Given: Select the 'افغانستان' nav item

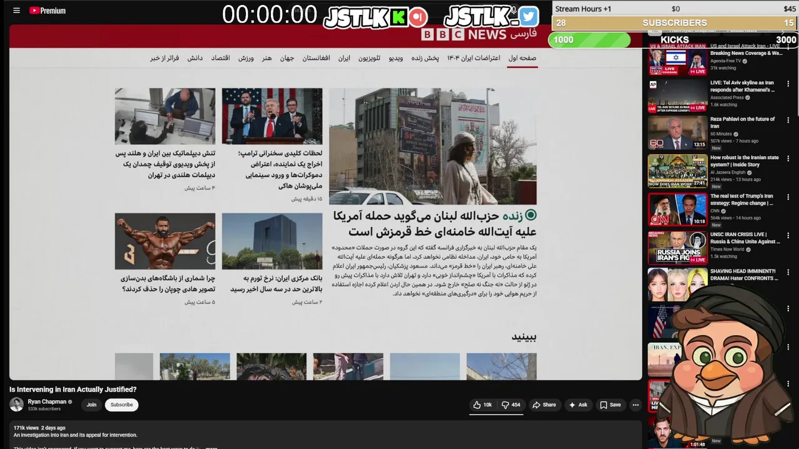Looking at the screenshot, I should pyautogui.click(x=316, y=58).
